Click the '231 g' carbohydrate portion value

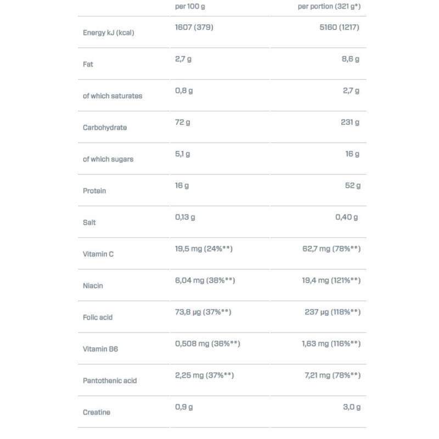pos(350,122)
